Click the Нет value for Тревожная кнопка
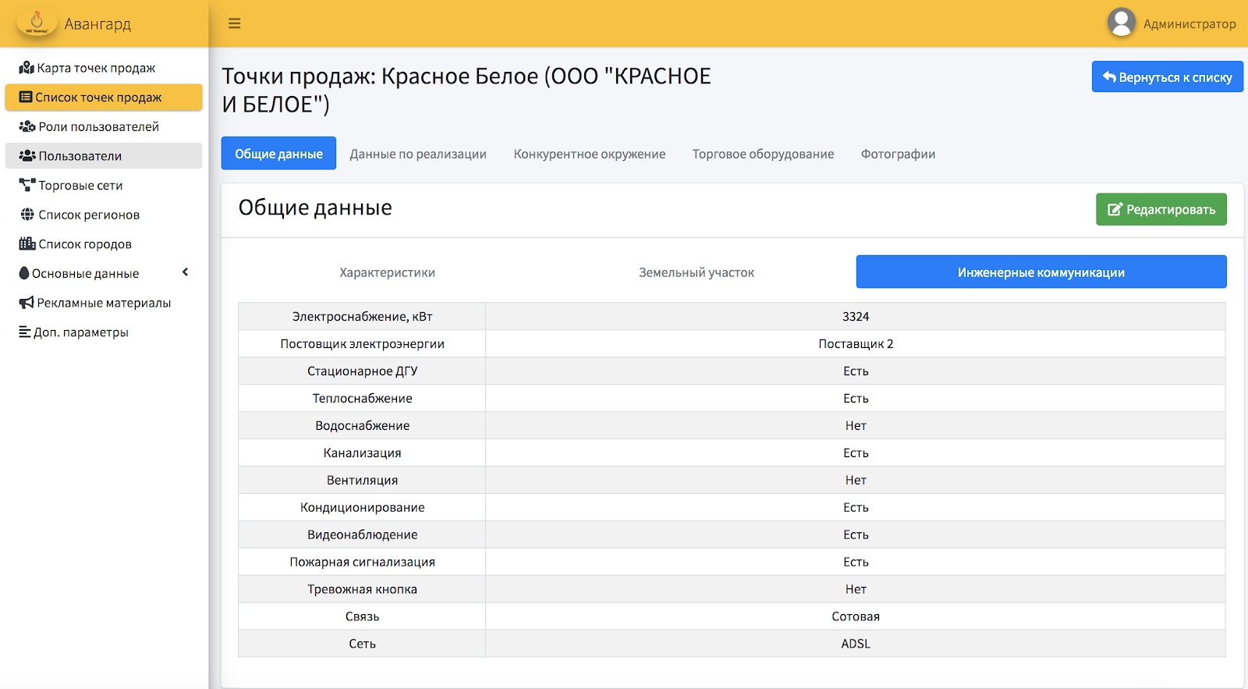The image size is (1248, 689). tap(856, 589)
